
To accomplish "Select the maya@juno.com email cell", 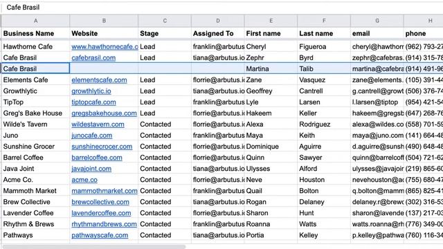I will tap(377, 136).
